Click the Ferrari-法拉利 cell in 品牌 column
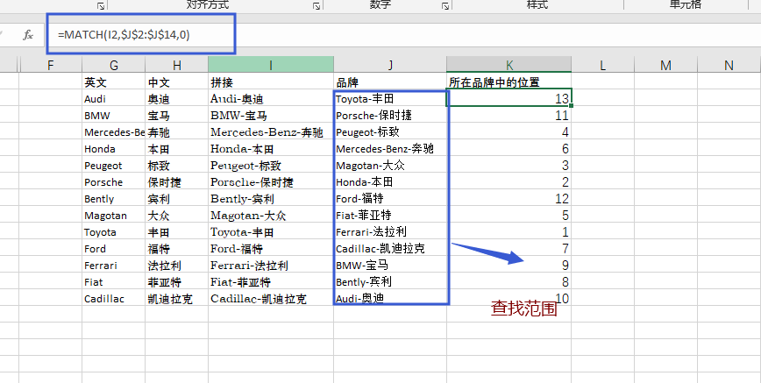 (x=390, y=232)
